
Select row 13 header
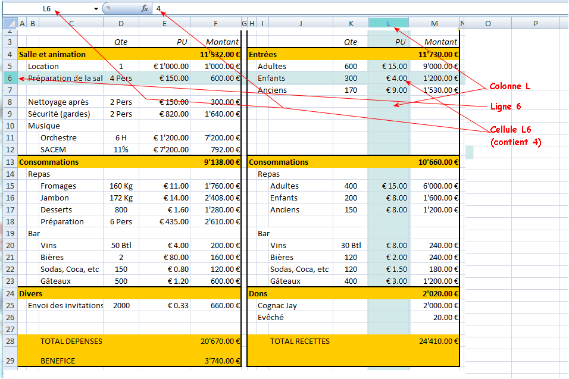click(9, 162)
